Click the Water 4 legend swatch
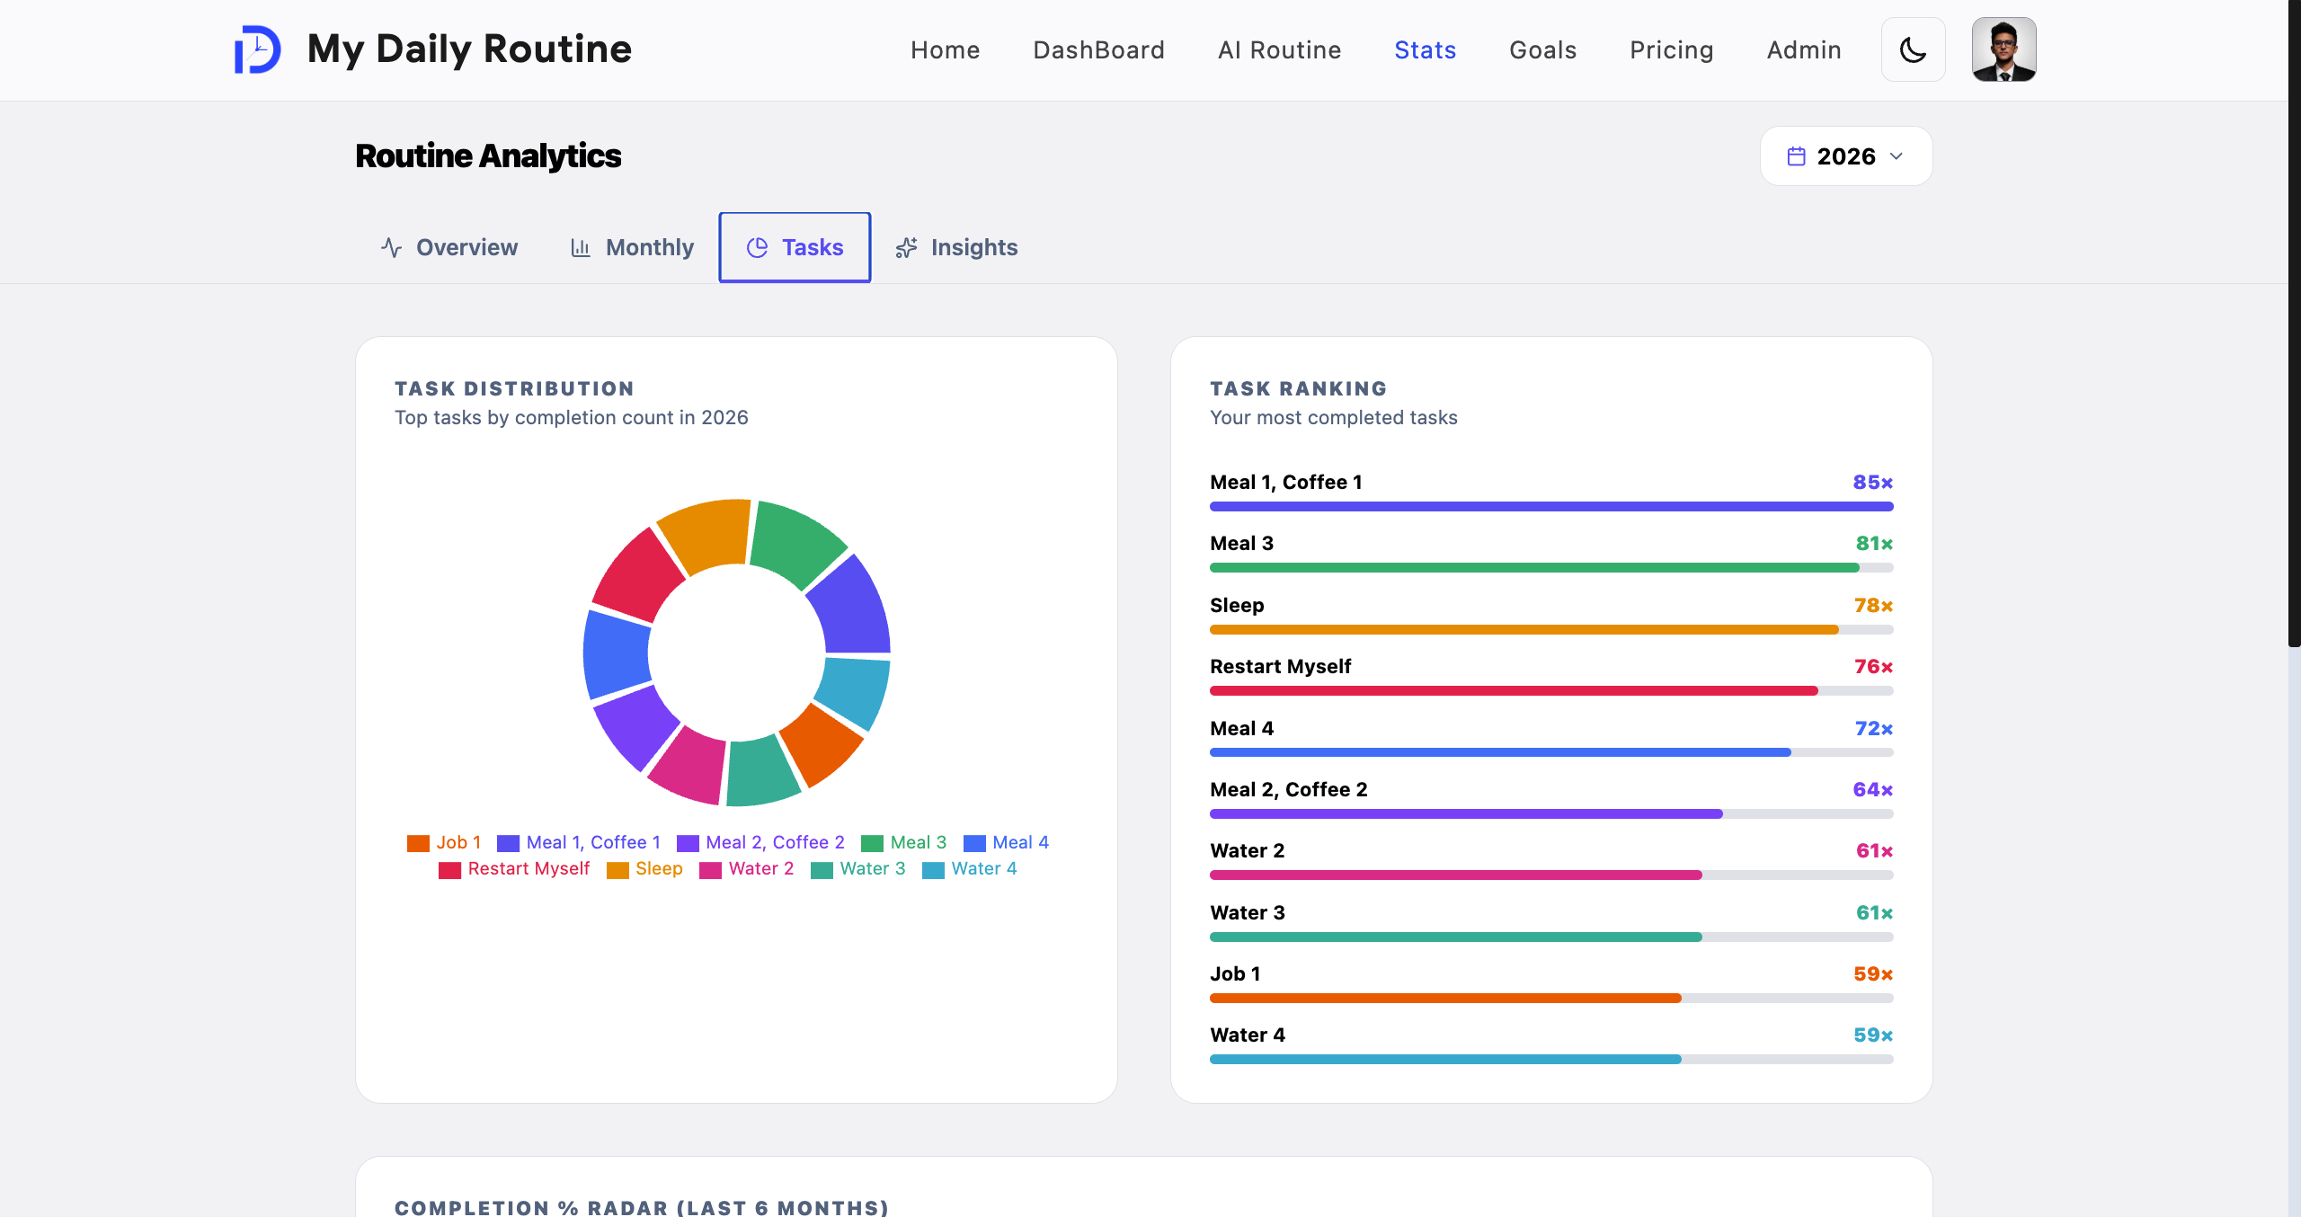2301x1217 pixels. (x=933, y=869)
